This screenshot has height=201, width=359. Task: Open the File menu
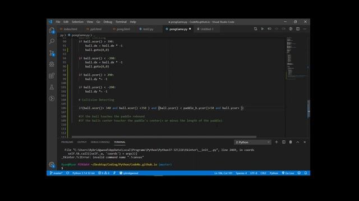(x=58, y=22)
